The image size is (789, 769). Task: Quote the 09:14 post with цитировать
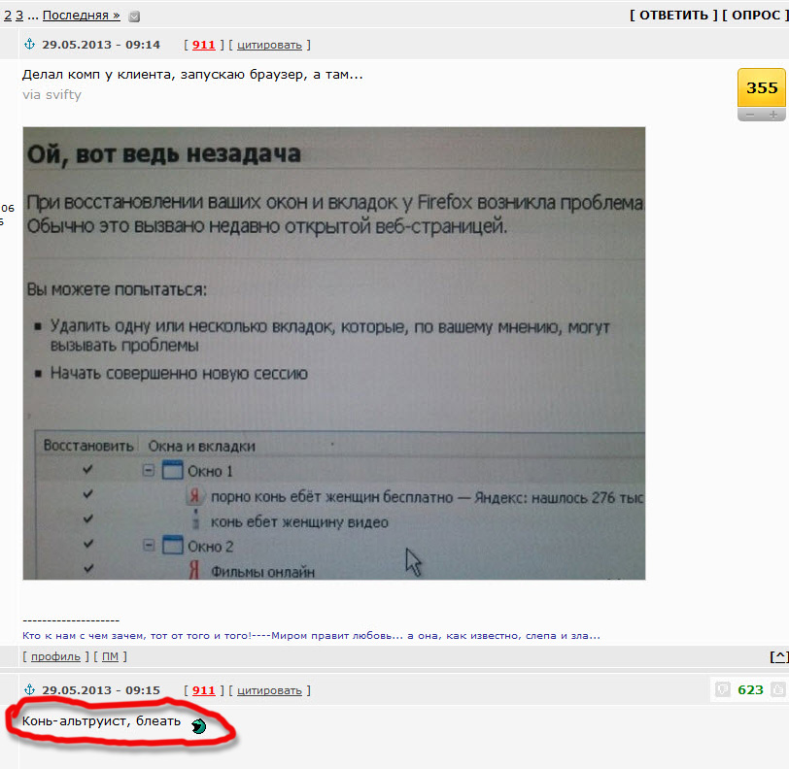[x=269, y=45]
